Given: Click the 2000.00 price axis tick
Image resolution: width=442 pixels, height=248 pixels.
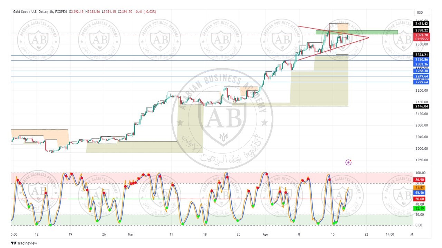Looking at the screenshot, I should pyautogui.click(x=421, y=148).
